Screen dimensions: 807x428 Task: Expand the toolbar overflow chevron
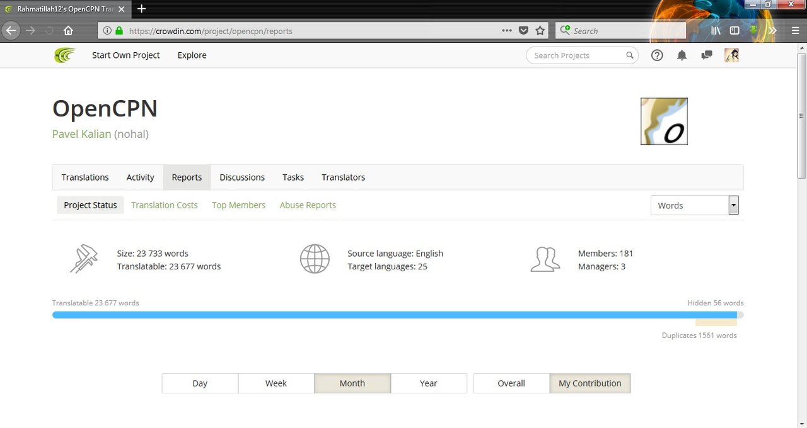pos(772,30)
